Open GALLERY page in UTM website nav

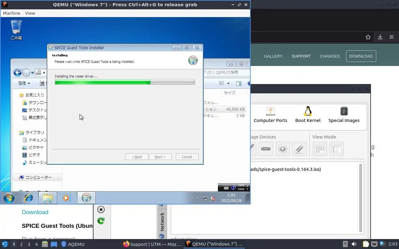tap(273, 56)
